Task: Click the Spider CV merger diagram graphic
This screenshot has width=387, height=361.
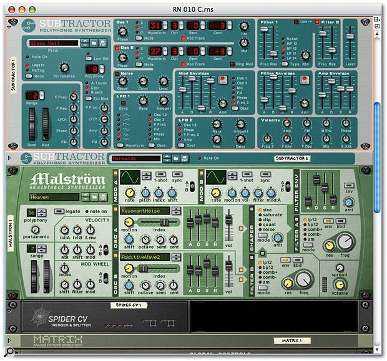Action: coord(119,325)
